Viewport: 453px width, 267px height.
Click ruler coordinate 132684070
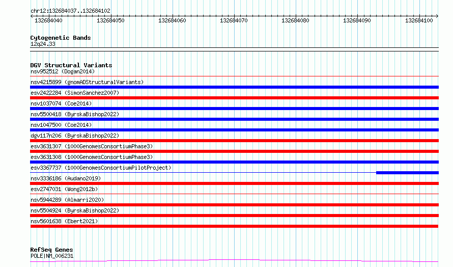coord(234,20)
